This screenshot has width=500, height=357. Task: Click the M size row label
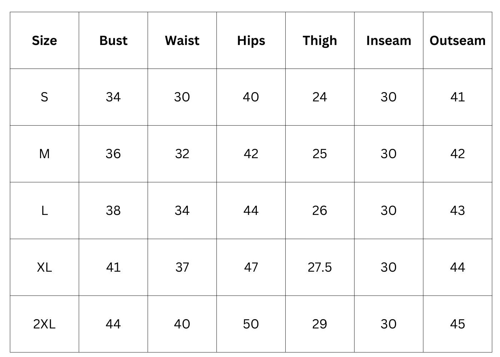44,154
